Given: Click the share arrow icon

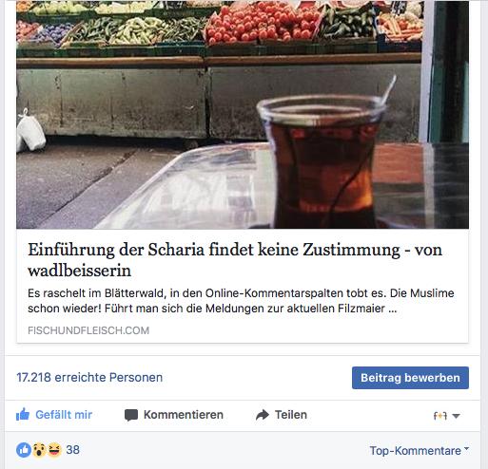Looking at the screenshot, I should pos(263,415).
